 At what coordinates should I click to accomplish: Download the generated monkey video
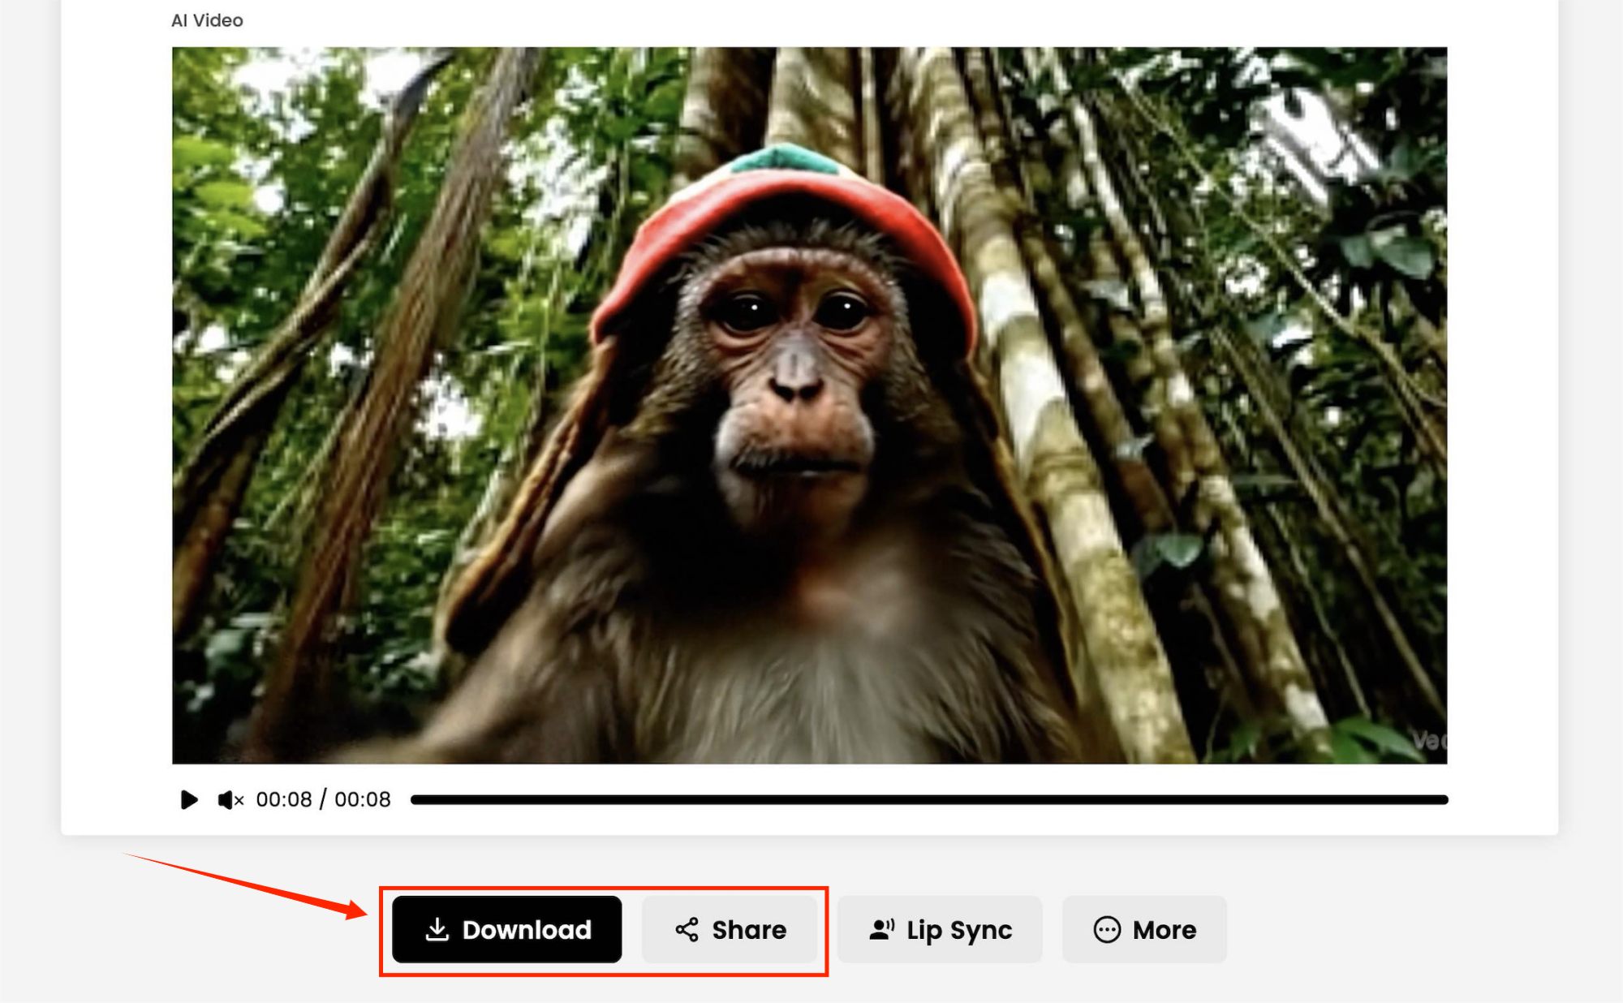[x=506, y=930]
